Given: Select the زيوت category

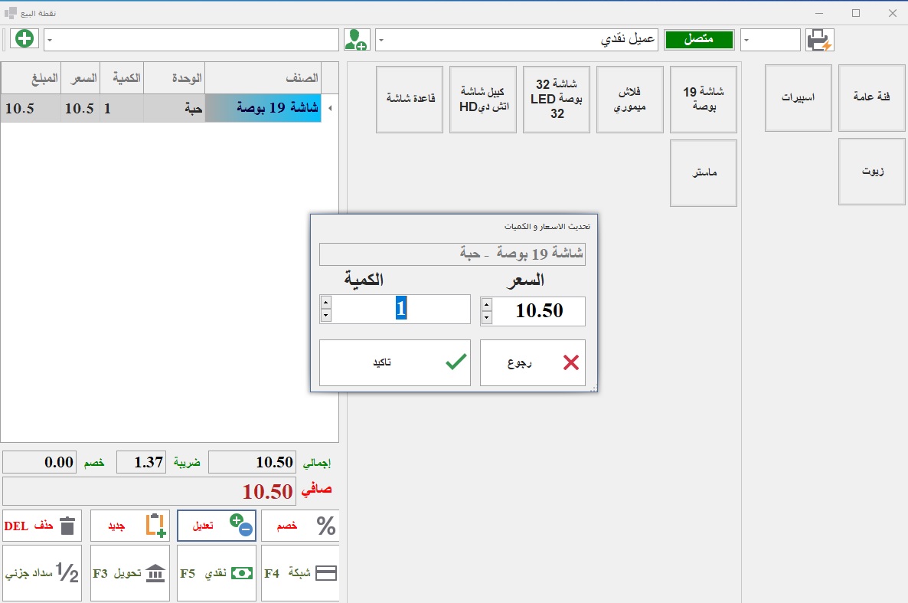Looking at the screenshot, I should click(x=871, y=172).
